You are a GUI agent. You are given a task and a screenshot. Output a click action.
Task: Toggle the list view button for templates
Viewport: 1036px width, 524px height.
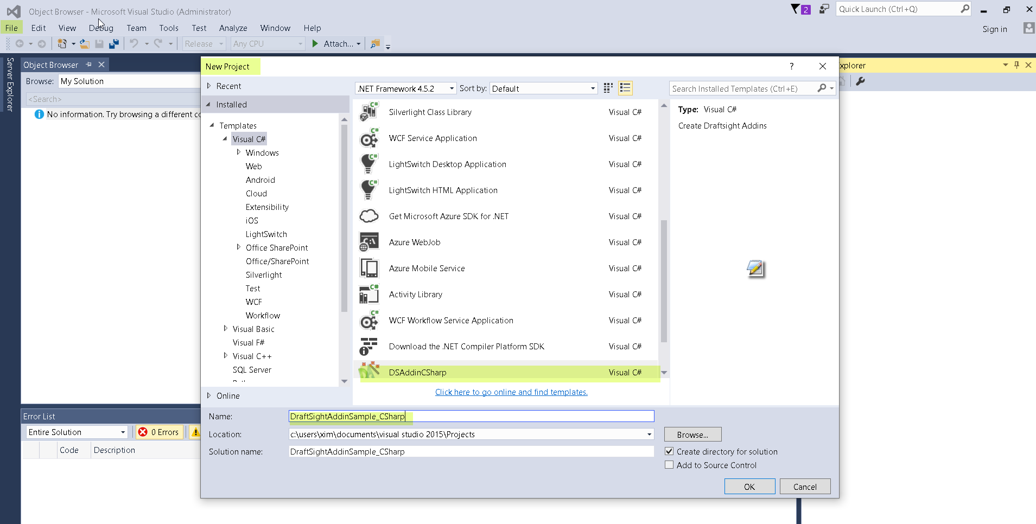coord(625,88)
